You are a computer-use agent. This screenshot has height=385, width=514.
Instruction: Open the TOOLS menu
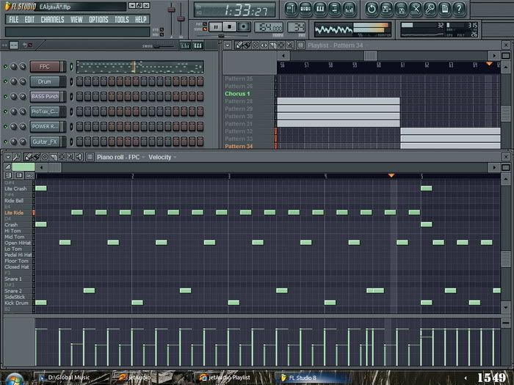[122, 20]
